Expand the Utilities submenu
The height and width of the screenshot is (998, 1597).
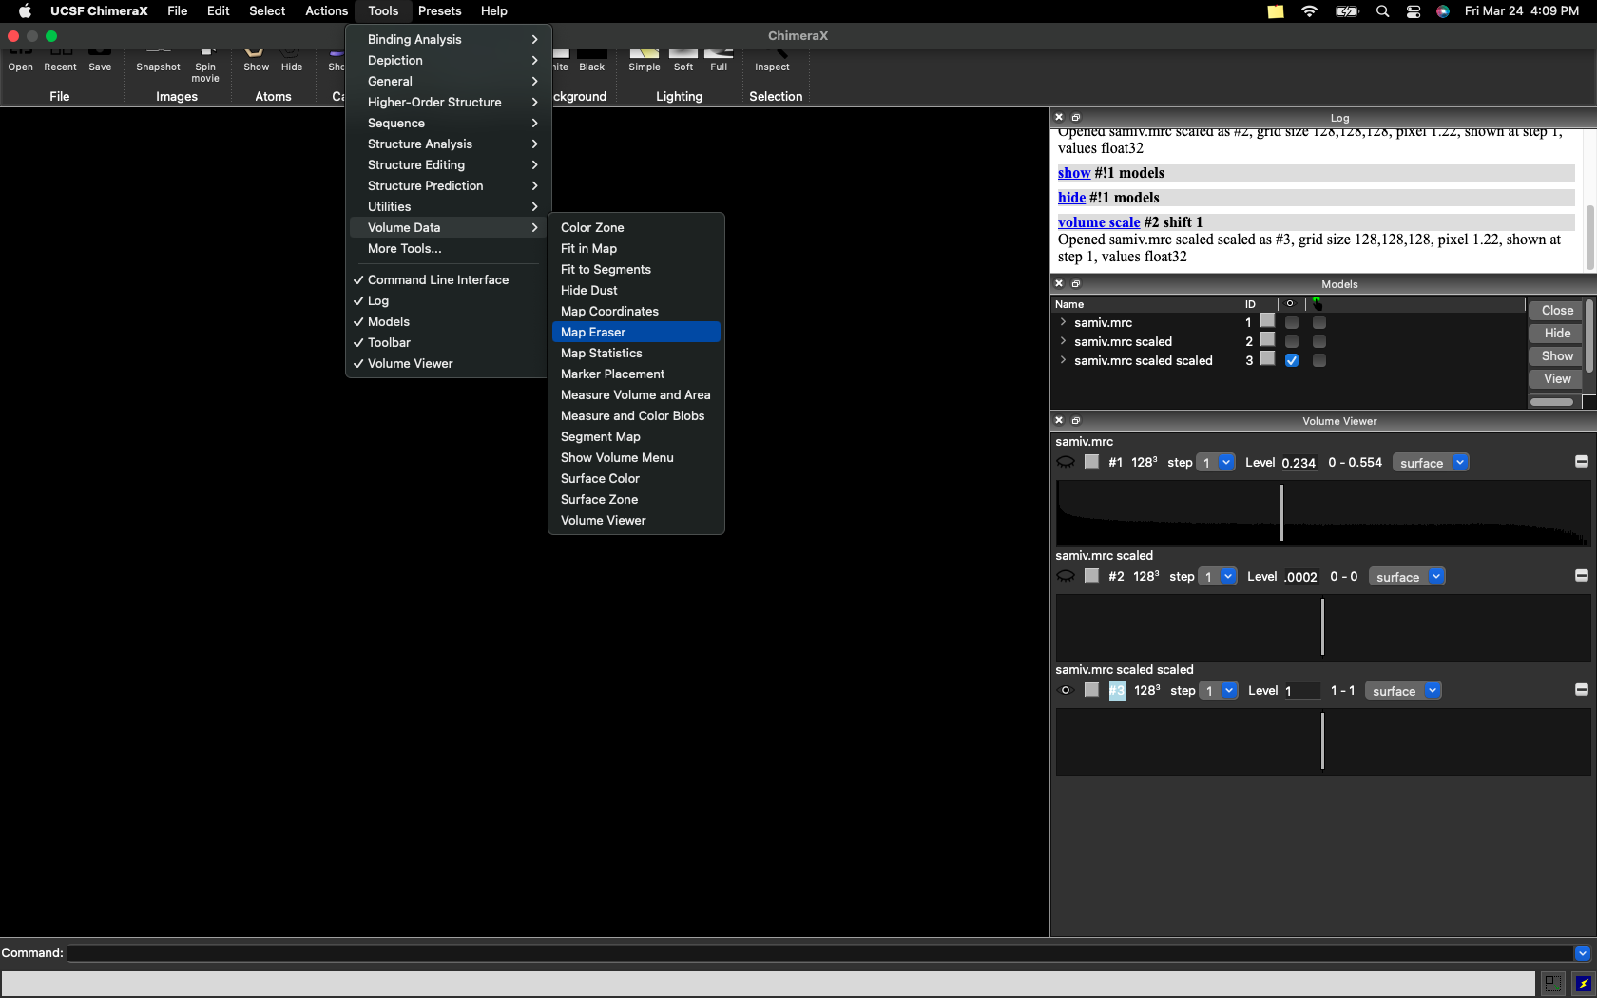[x=448, y=206]
